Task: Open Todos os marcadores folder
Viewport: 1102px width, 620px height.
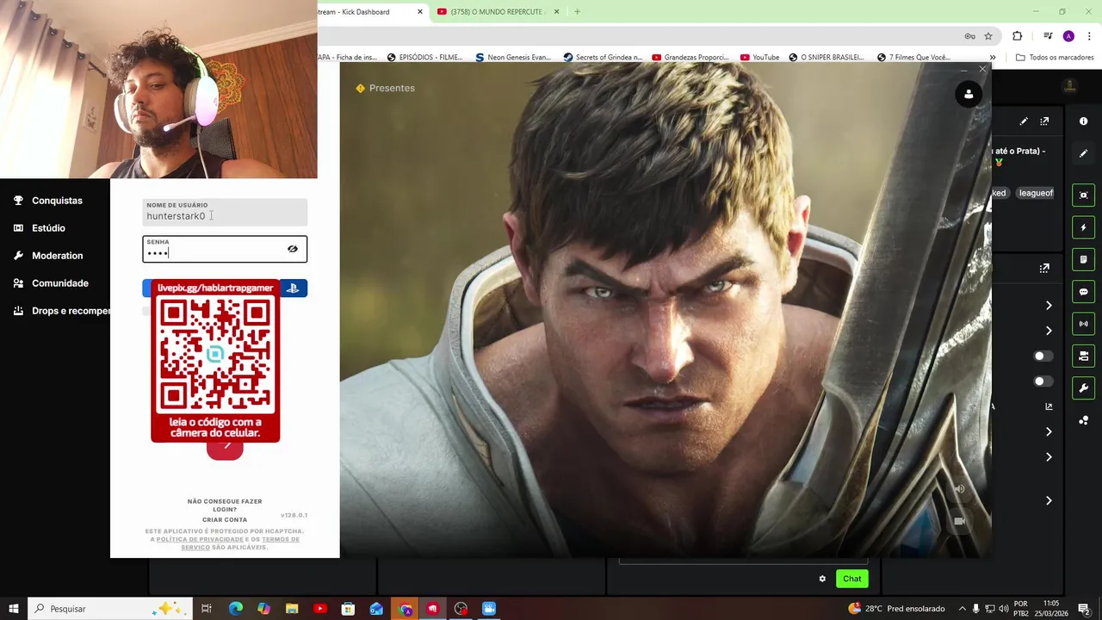Action: [x=1055, y=58]
